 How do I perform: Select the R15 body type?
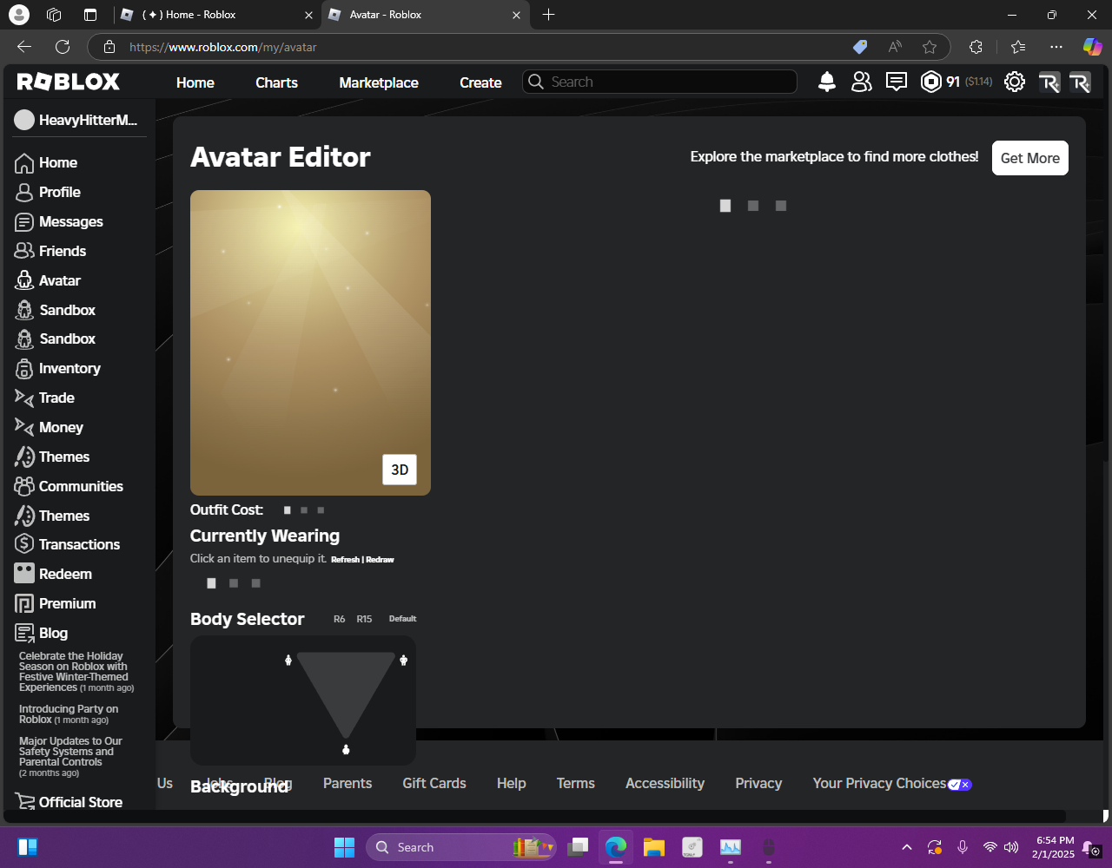(364, 619)
